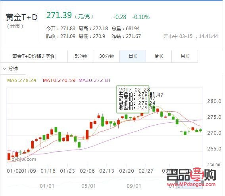
Task: Click the current price 271.39
Action: click(59, 15)
